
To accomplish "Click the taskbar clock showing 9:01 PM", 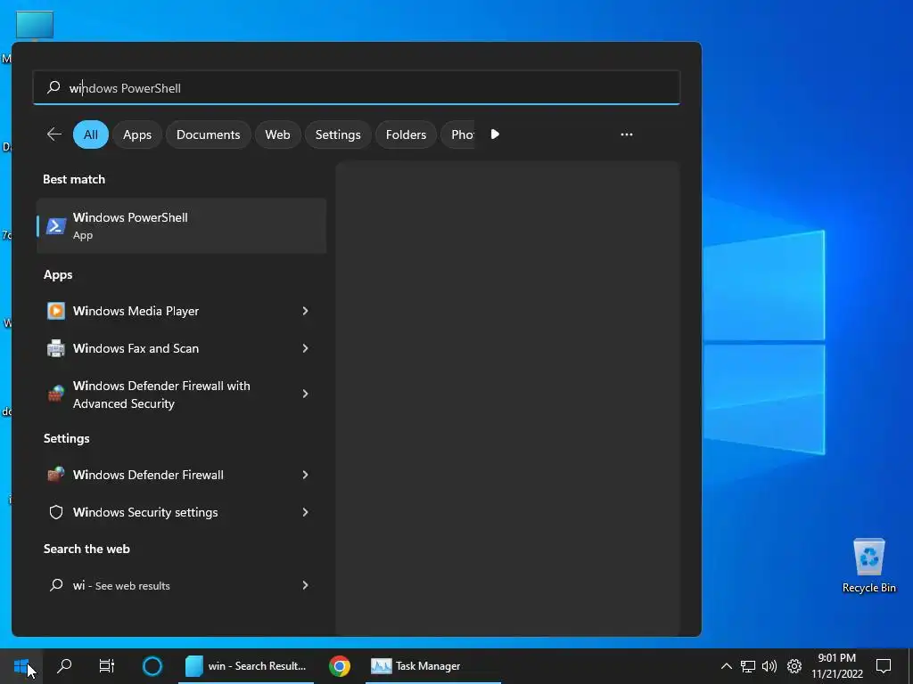I will (x=837, y=666).
